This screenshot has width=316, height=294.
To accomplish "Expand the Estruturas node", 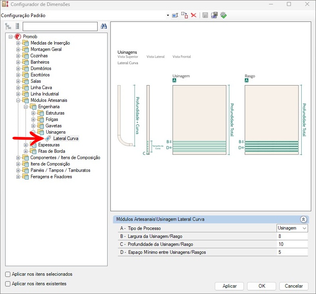I will coord(33,113).
